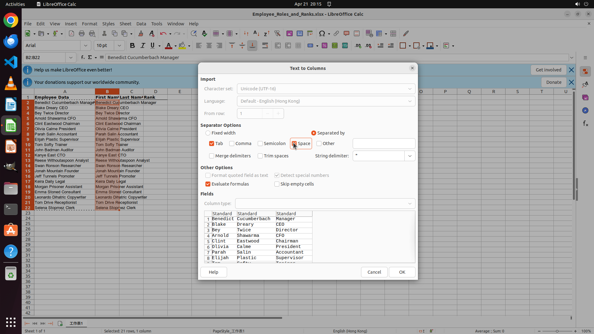
Task: Open the Functions sidebar panel icon
Action: 585,124
